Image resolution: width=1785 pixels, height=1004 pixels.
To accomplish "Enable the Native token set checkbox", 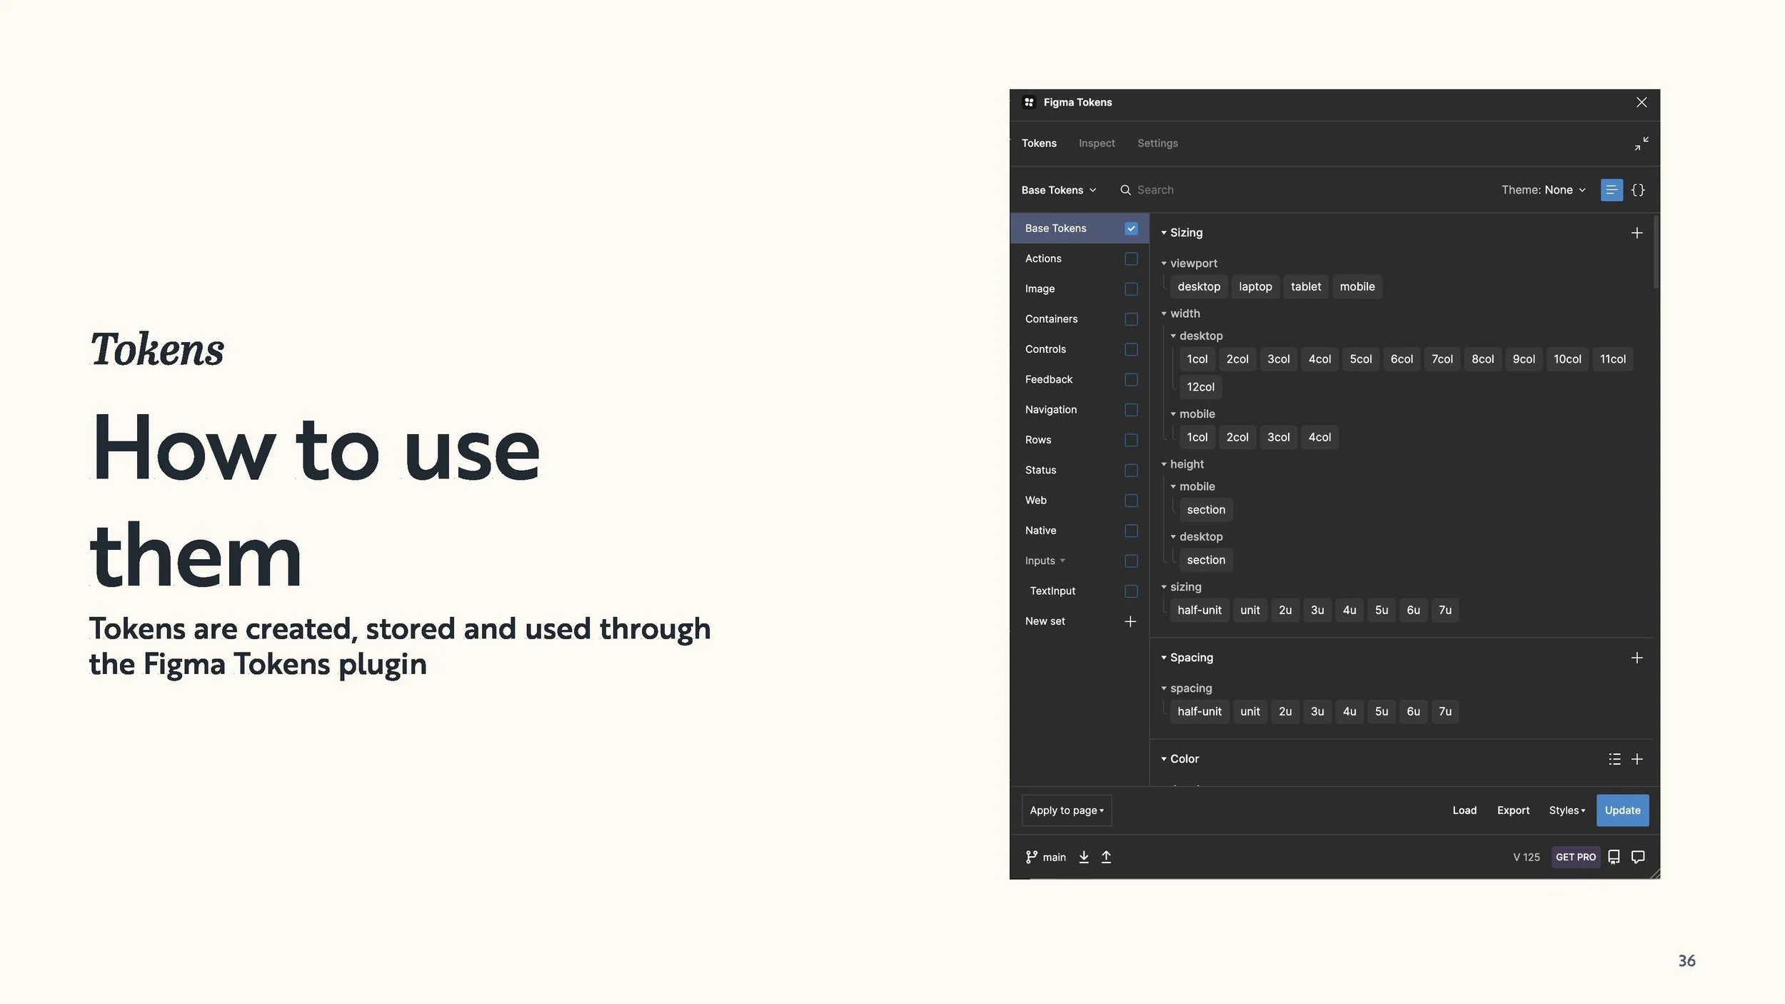I will click(x=1131, y=531).
